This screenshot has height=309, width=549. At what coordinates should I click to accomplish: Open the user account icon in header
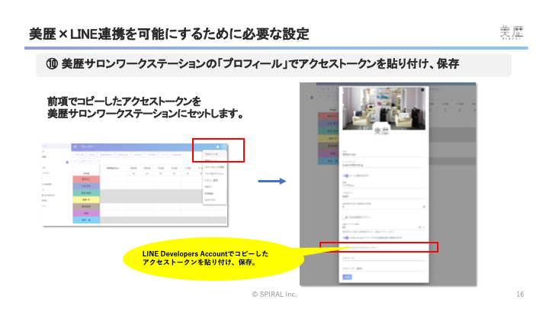(223, 146)
